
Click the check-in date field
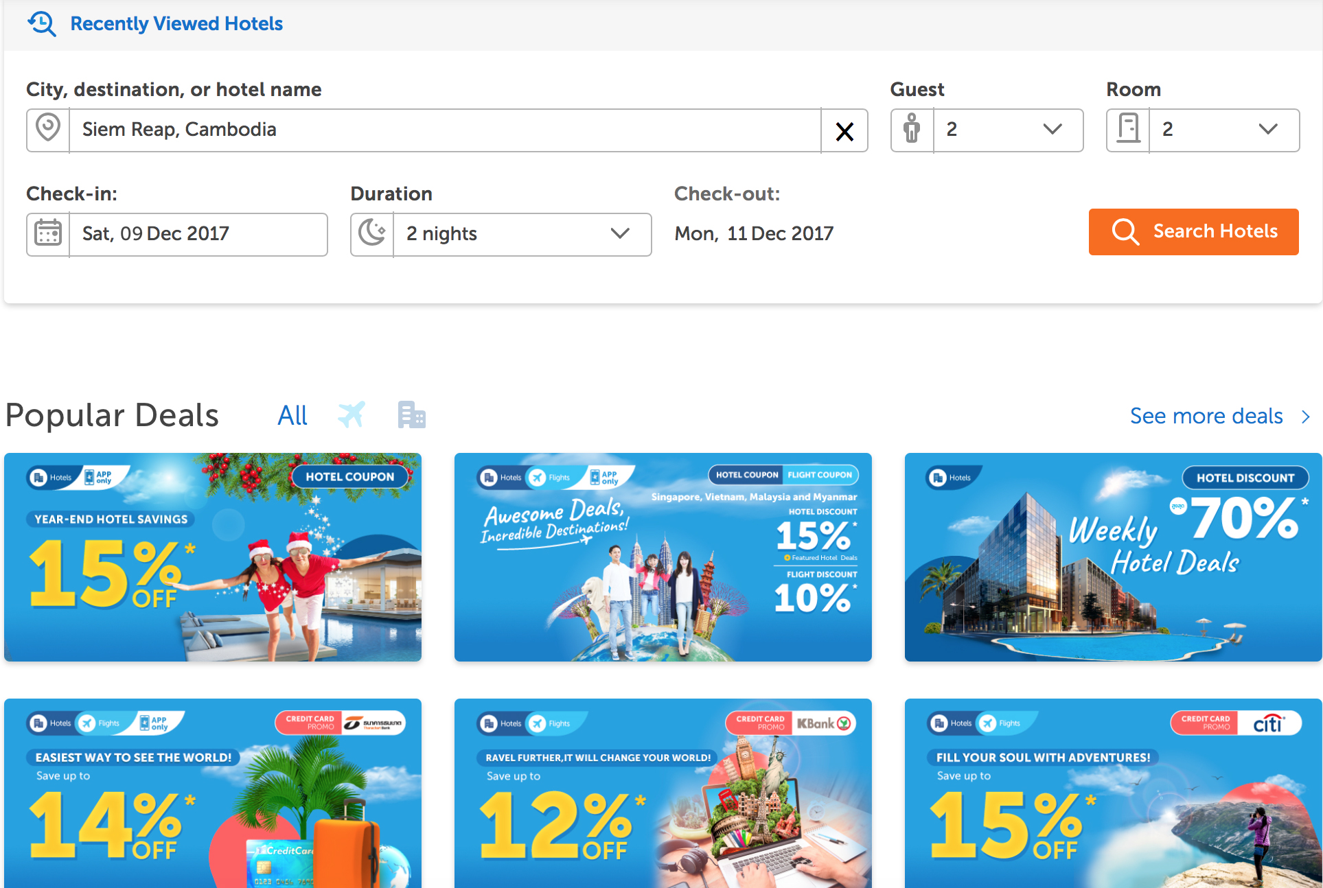point(198,234)
